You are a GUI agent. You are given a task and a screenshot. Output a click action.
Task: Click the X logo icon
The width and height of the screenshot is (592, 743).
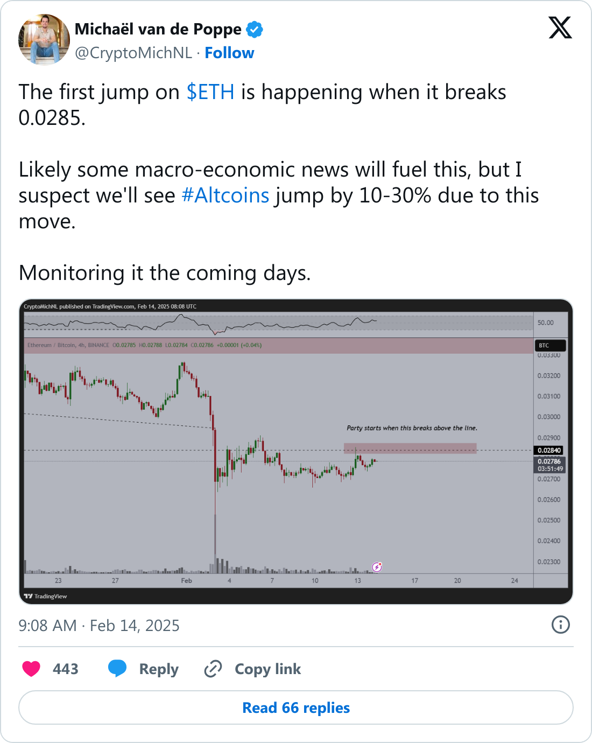(560, 27)
